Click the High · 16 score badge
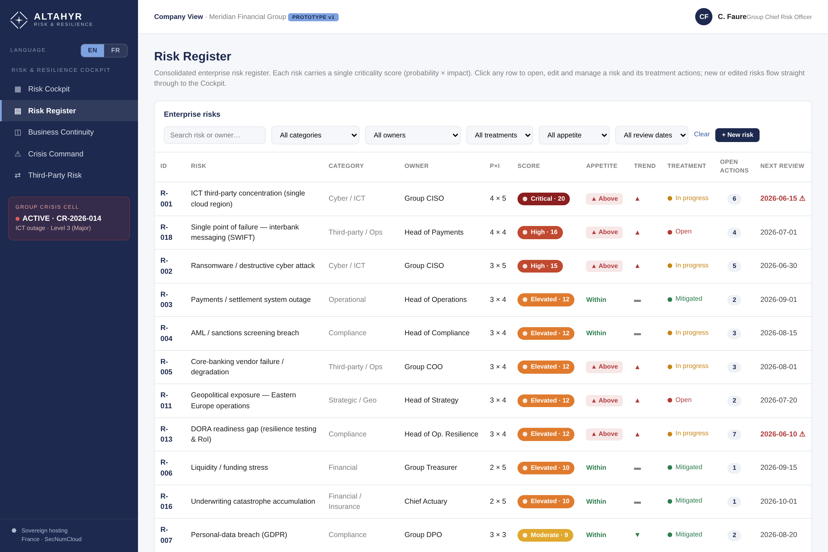Viewport: 828px width, 552px height. [540, 232]
